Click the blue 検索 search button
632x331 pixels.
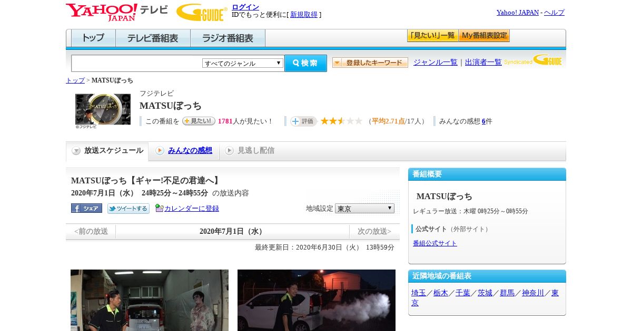pyautogui.click(x=305, y=63)
